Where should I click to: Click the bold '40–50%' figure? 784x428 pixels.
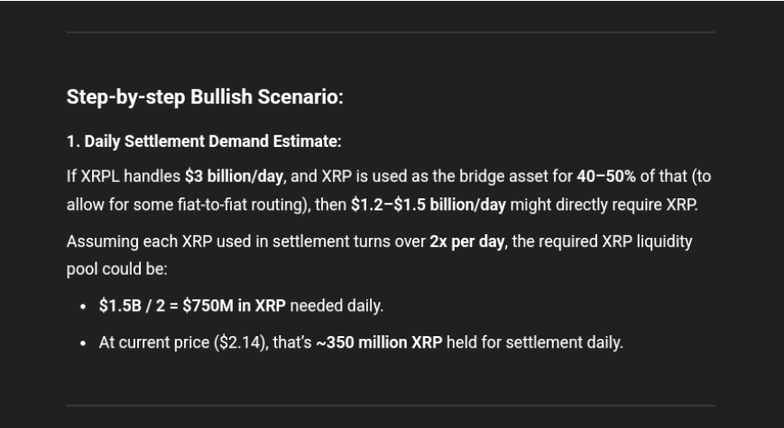pos(606,177)
